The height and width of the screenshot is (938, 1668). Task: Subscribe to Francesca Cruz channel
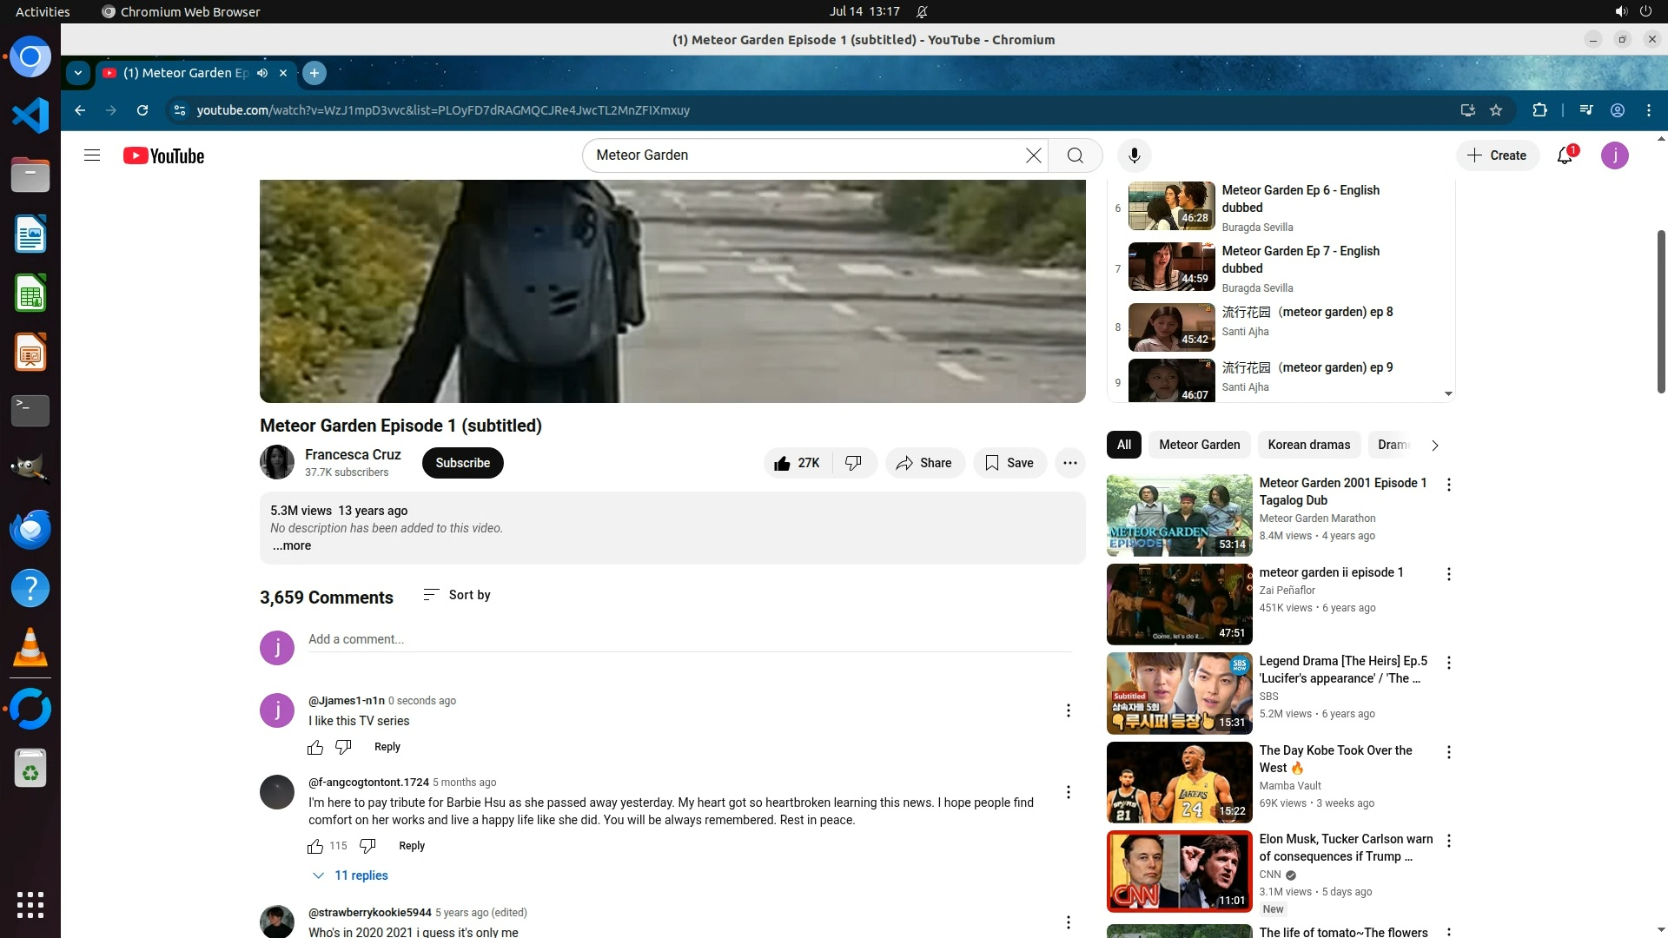pyautogui.click(x=462, y=463)
